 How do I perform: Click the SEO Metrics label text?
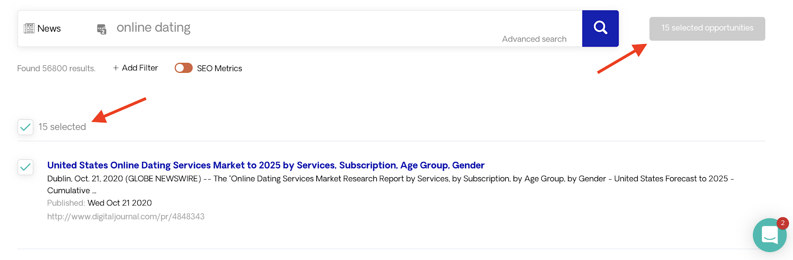[x=220, y=68]
